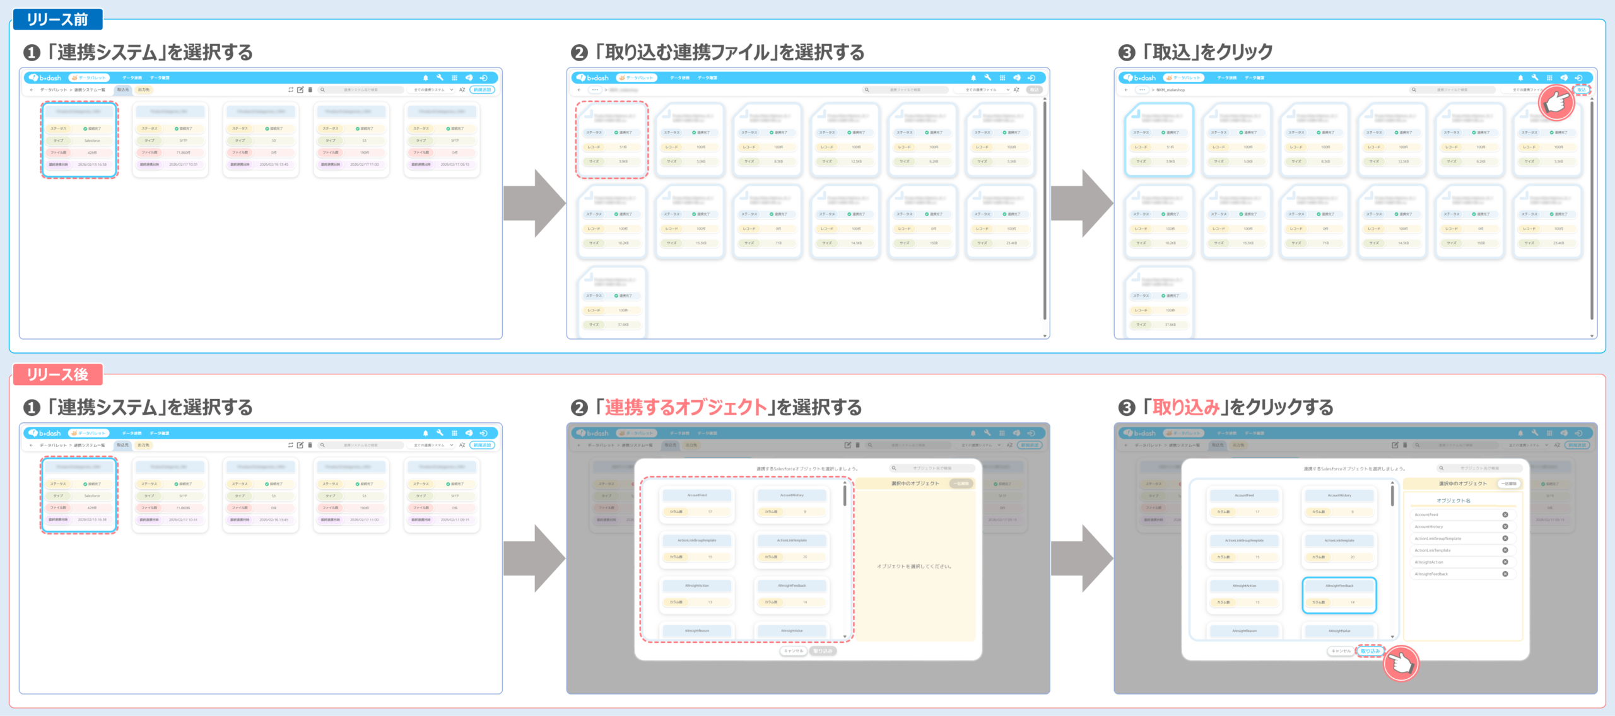1615x716 pixels.
Task: Expand breadcrumb ellipsis before NKM_makeshop
Action: click(x=1142, y=89)
